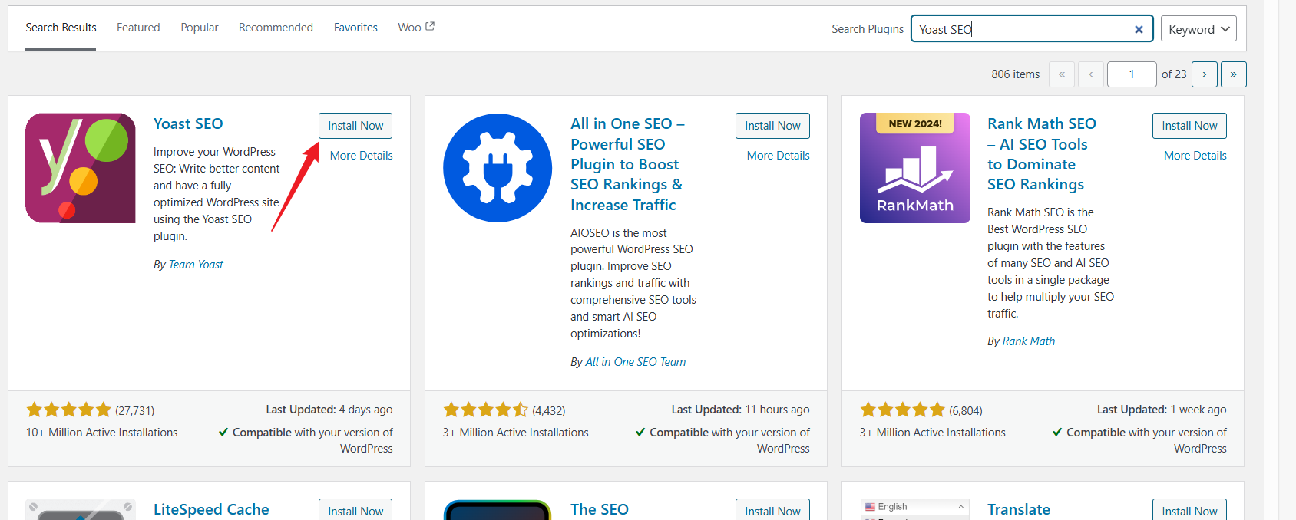Install the Yoast SEO plugin
1296x520 pixels.
355,126
